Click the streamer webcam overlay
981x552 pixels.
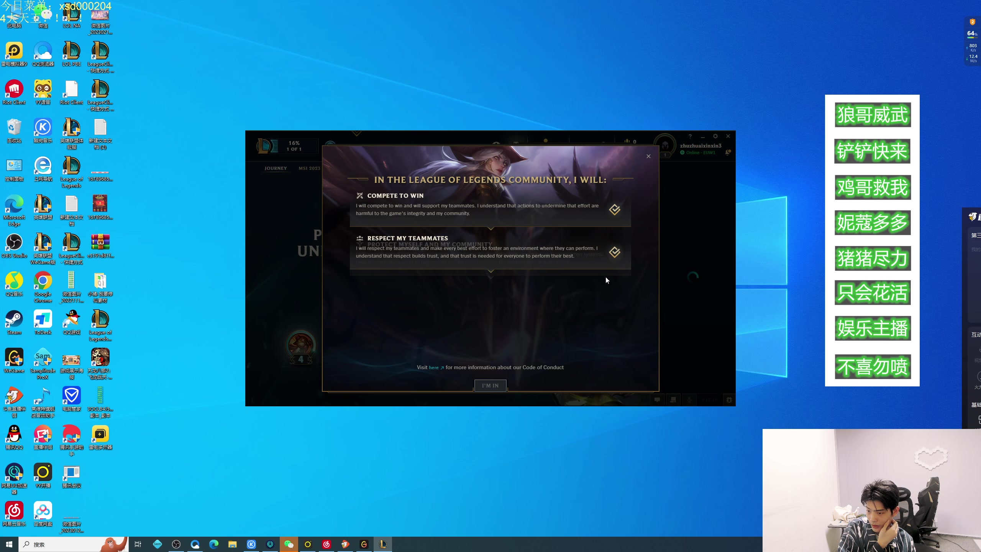(x=872, y=490)
